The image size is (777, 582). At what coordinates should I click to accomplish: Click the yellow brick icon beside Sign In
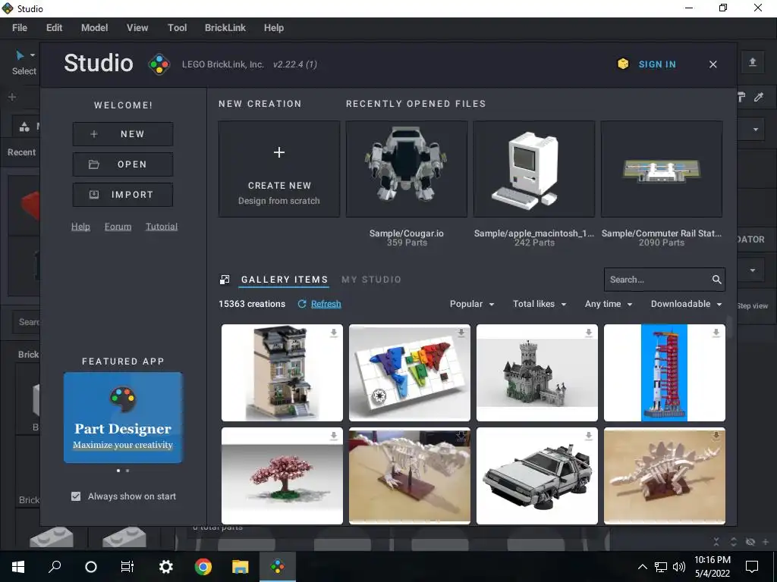pyautogui.click(x=623, y=64)
